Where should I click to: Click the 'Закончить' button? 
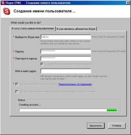point(96,126)
